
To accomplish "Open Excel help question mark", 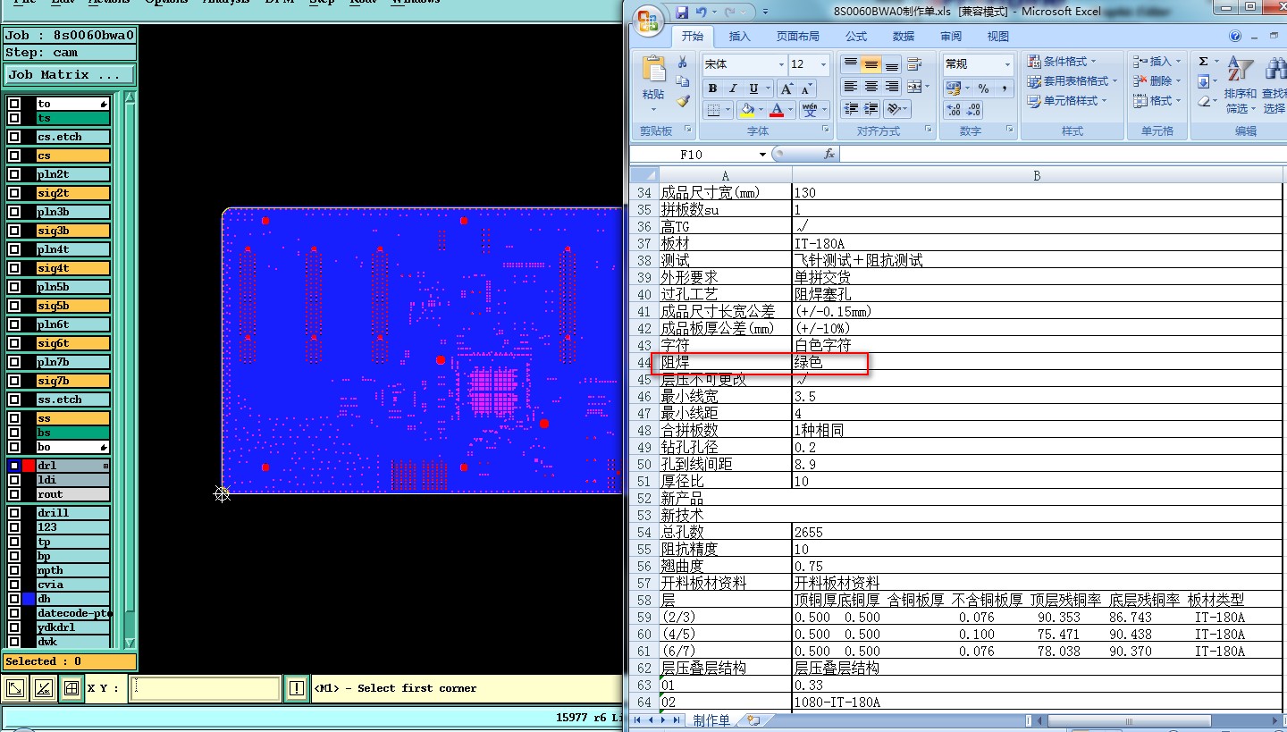I will [1235, 37].
